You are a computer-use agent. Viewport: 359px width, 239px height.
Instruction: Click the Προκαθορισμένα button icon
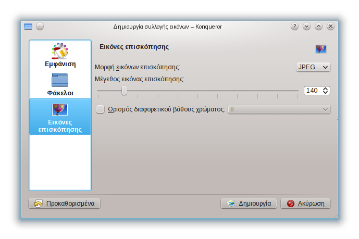click(38, 204)
